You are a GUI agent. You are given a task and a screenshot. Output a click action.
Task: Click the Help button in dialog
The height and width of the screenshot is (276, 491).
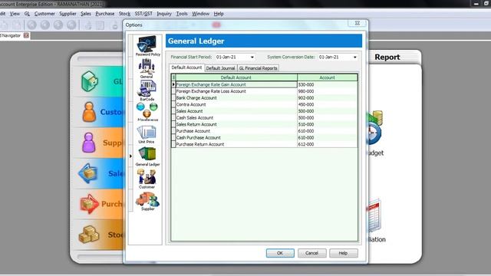(x=343, y=253)
